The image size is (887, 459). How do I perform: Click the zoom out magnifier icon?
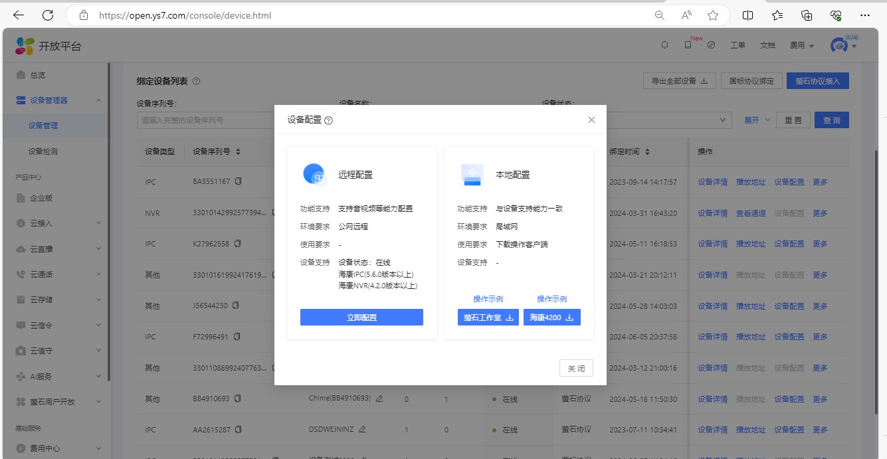click(660, 15)
